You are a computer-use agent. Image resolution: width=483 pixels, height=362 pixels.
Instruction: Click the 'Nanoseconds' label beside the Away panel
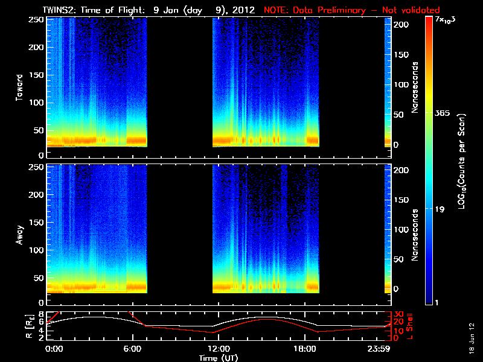pyautogui.click(x=416, y=234)
